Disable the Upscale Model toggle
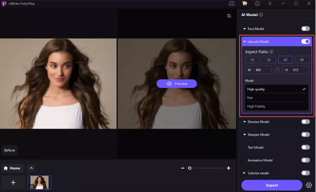The image size is (316, 192). [305, 41]
